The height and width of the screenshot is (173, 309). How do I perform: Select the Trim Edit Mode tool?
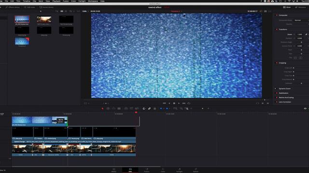(x=108, y=109)
